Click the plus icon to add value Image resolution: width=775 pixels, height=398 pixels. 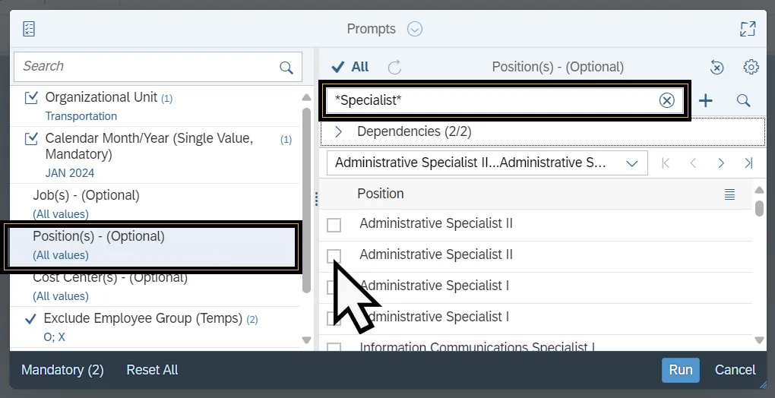tap(706, 100)
